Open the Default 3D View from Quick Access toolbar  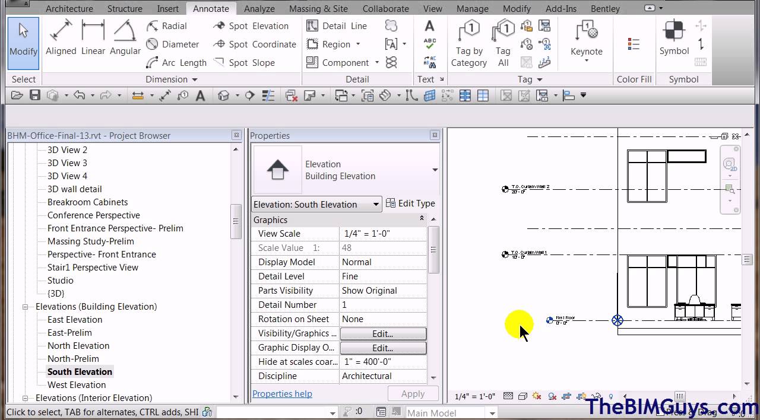tap(224, 94)
